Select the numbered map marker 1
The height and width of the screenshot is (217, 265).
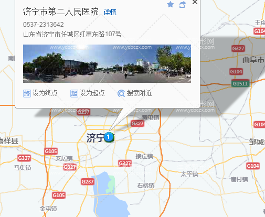(109, 137)
